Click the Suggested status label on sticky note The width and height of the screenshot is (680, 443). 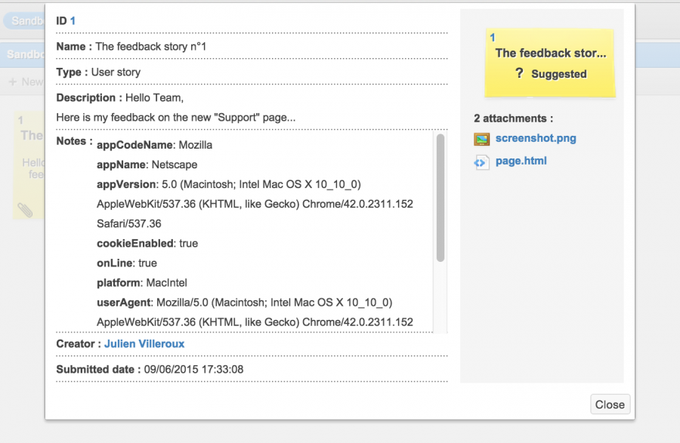pyautogui.click(x=558, y=74)
